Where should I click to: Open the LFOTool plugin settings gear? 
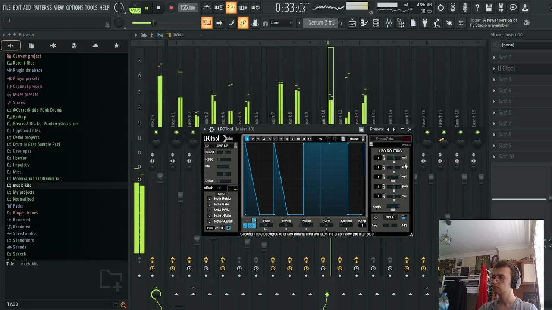211,129
